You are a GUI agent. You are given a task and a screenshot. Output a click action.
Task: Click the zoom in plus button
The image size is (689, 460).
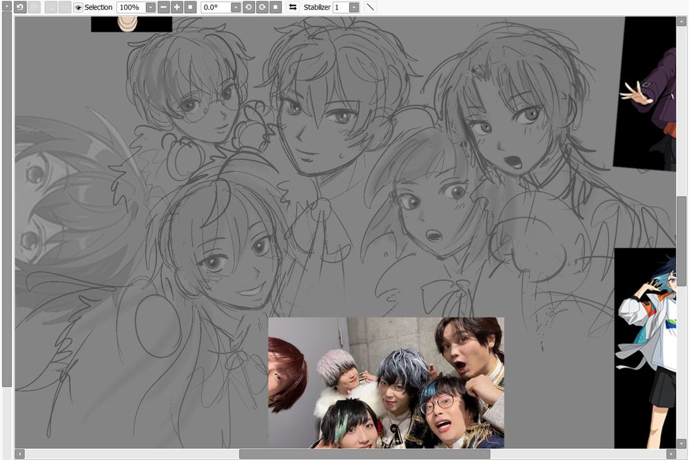(176, 7)
